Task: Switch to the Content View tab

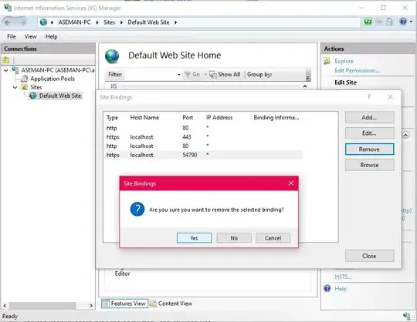Action: (x=171, y=304)
